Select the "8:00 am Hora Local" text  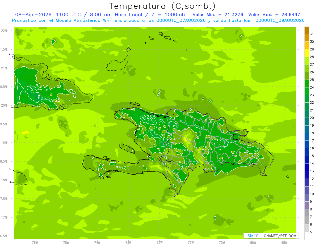(116, 15)
